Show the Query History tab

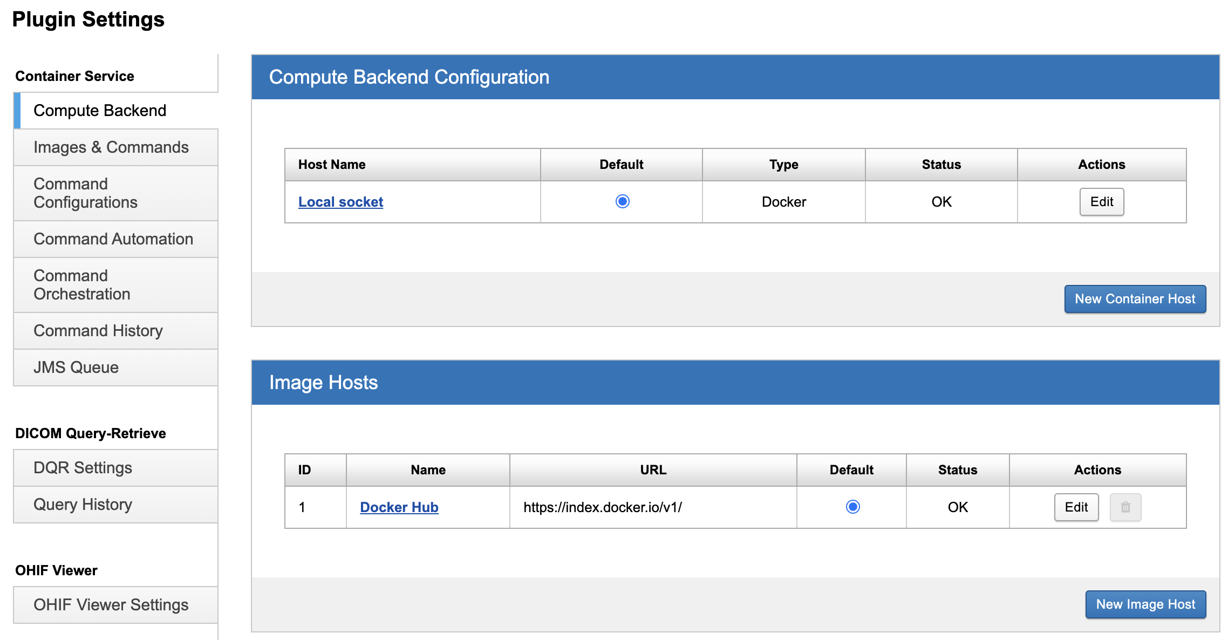coord(83,505)
